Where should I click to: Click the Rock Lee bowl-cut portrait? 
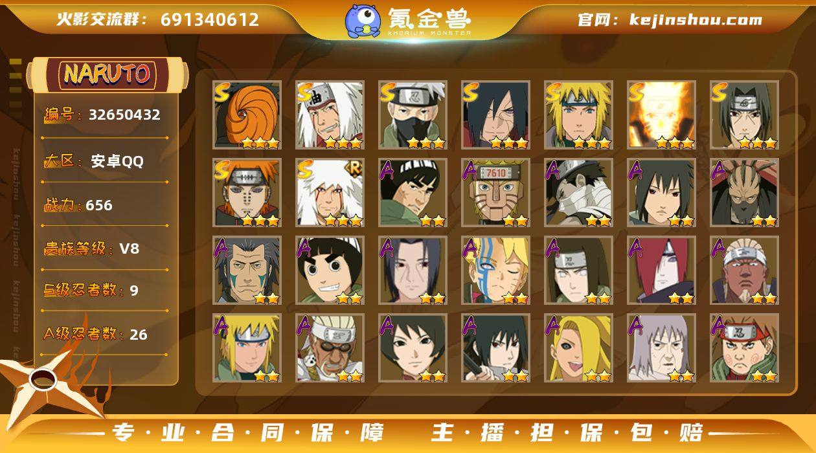[330, 271]
